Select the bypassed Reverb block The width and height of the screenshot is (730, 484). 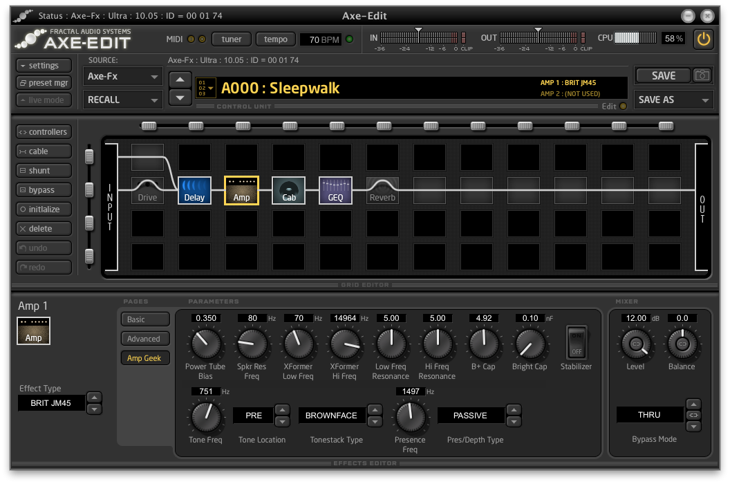click(x=383, y=191)
